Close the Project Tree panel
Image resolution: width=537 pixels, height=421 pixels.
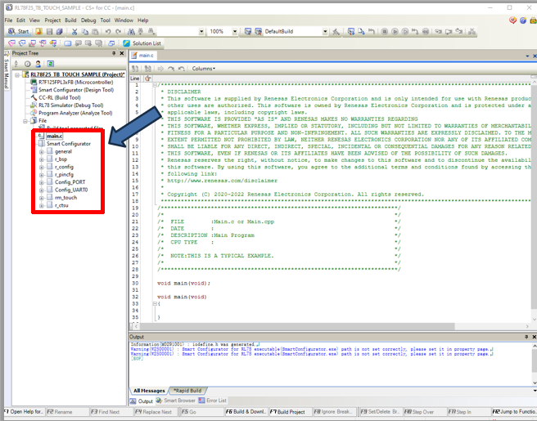122,53
